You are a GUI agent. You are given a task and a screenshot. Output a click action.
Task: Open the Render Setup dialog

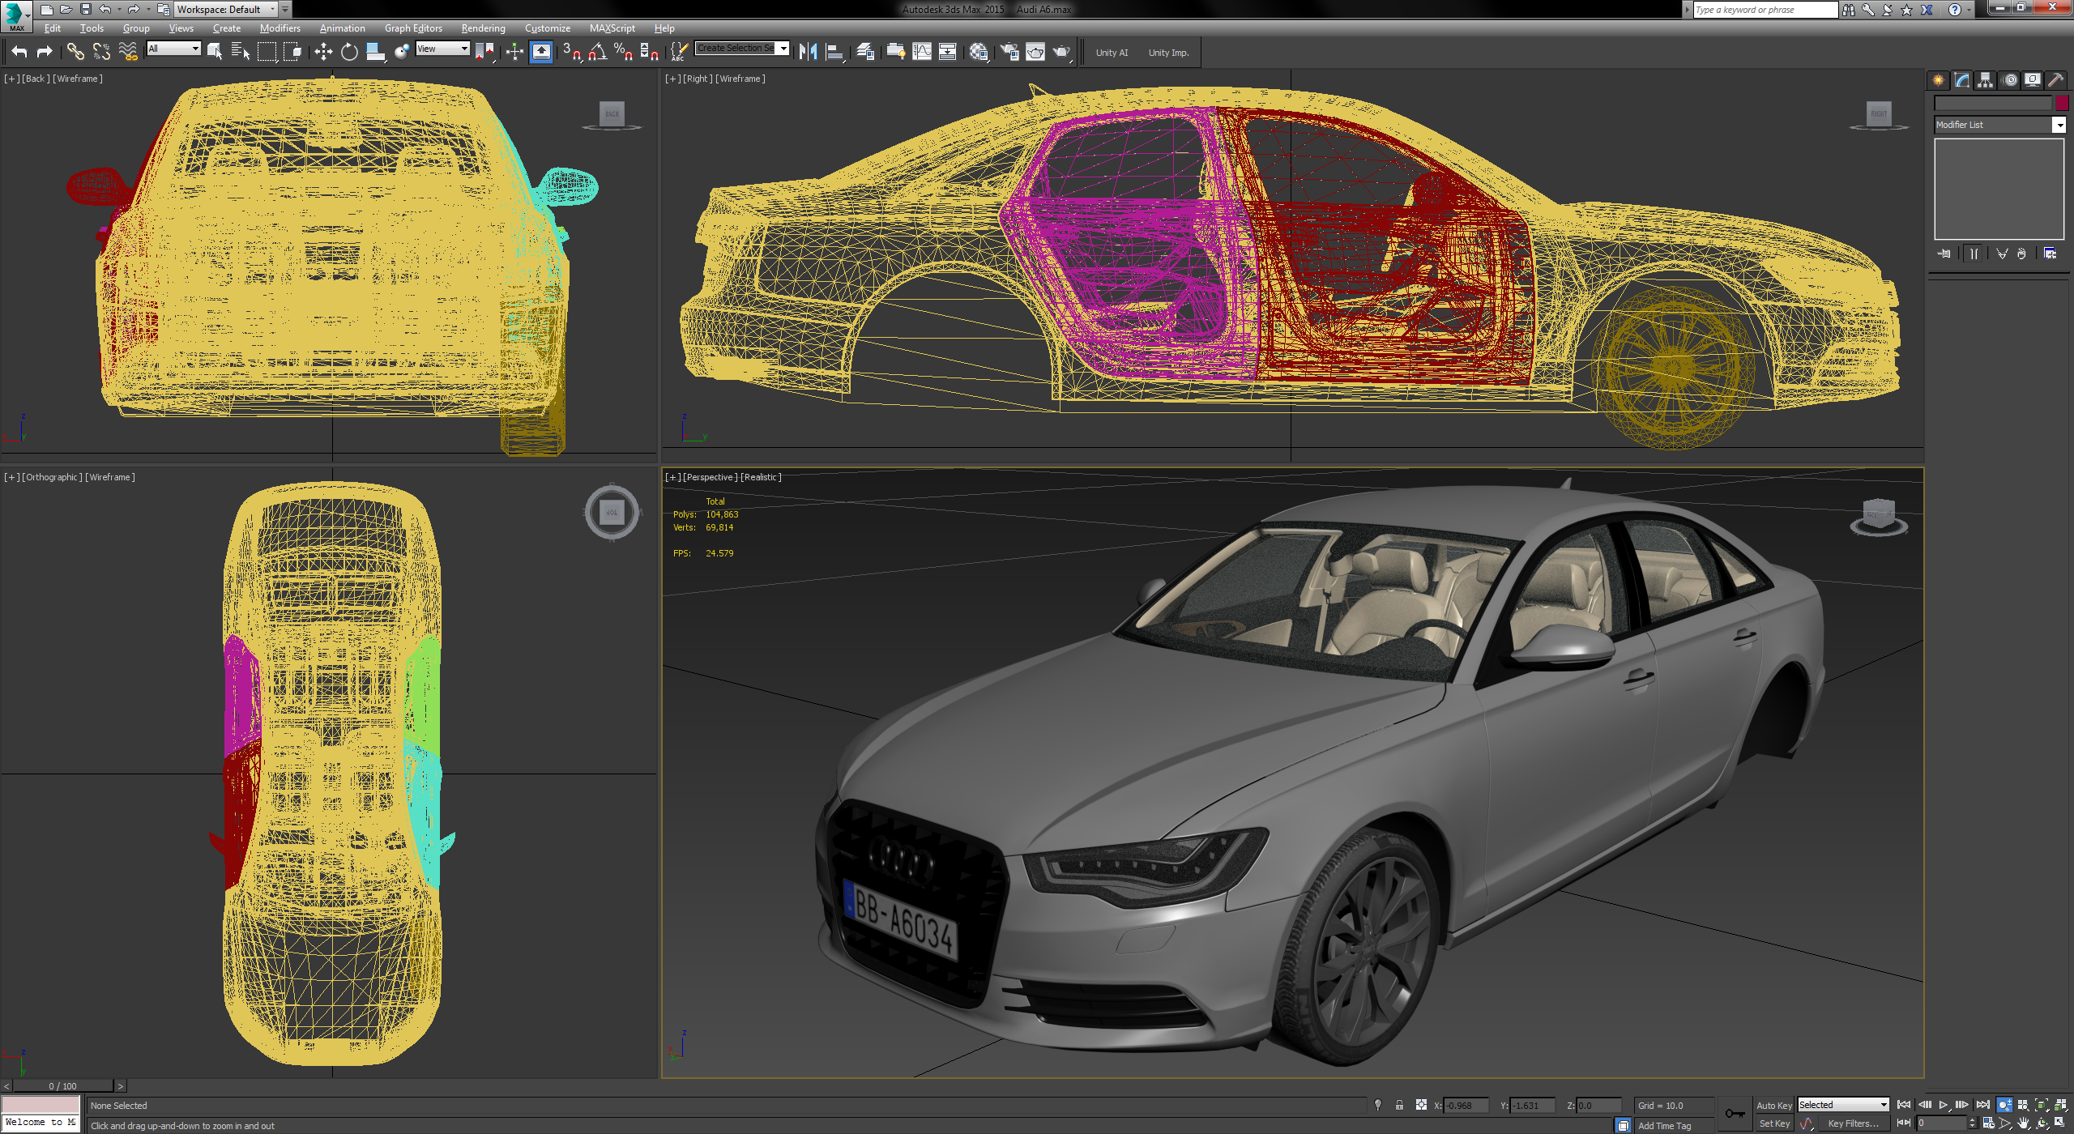(x=1011, y=52)
